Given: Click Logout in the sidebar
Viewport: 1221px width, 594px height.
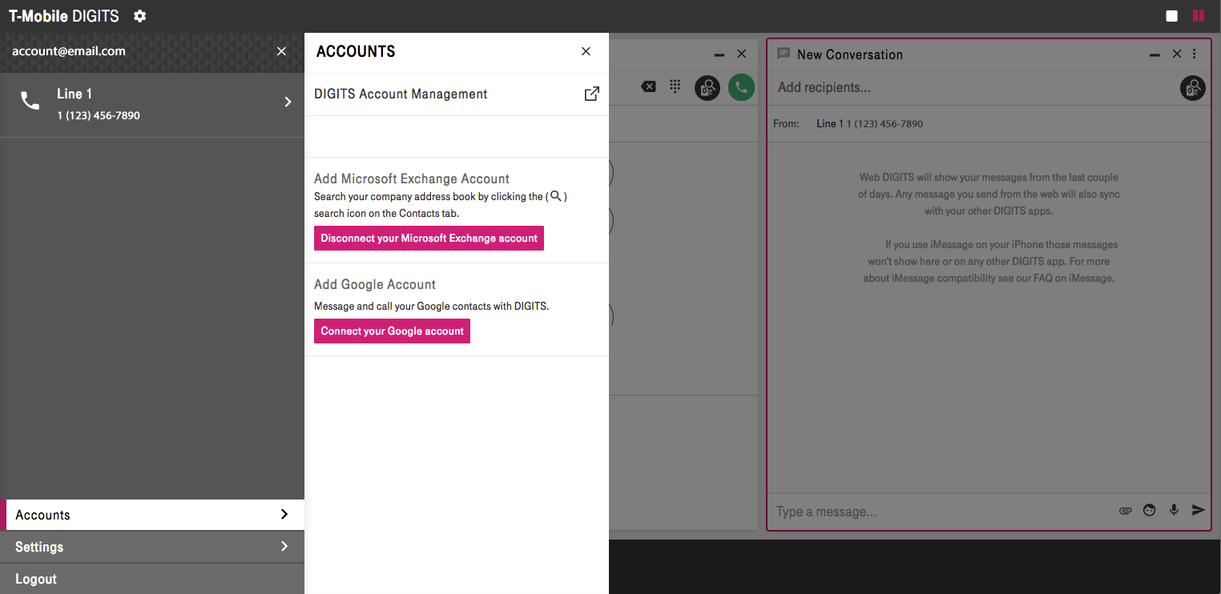Looking at the screenshot, I should pos(36,579).
